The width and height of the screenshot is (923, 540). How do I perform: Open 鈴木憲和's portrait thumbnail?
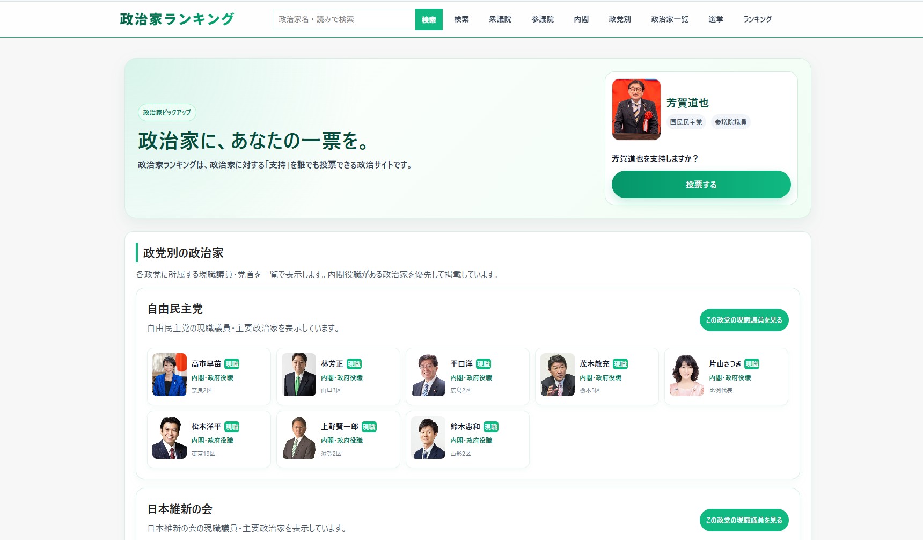tap(428, 437)
